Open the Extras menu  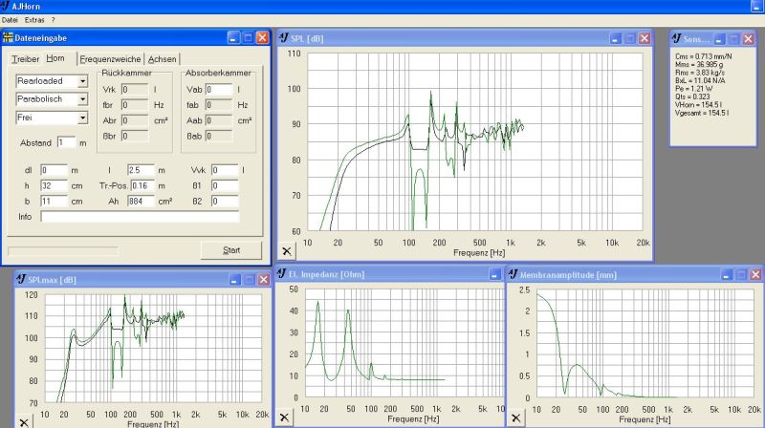click(34, 19)
